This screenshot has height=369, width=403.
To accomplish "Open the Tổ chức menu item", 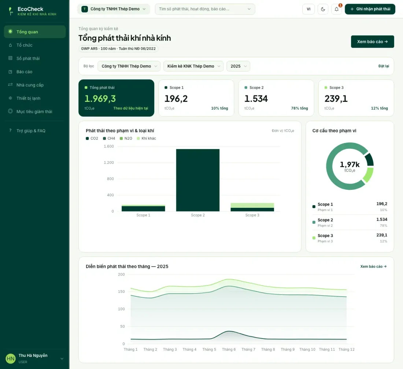I will tap(35, 45).
